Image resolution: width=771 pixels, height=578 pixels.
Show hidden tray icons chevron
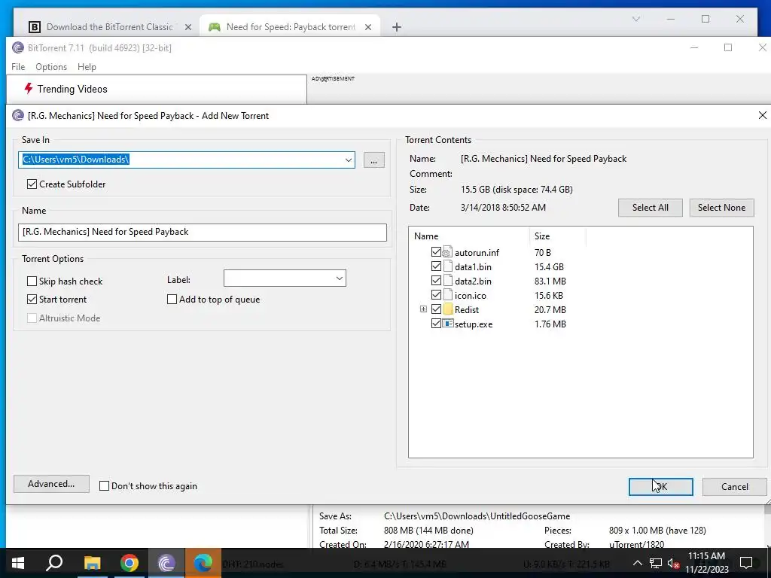coord(637,563)
